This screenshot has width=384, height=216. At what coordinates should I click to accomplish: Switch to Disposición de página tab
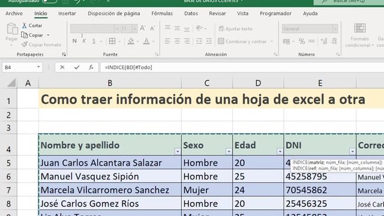(114, 13)
